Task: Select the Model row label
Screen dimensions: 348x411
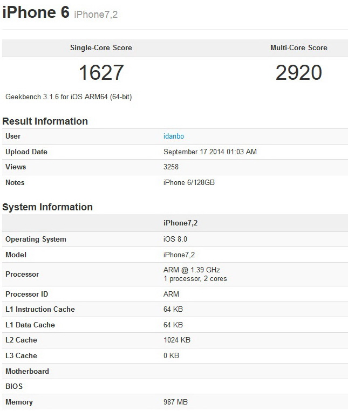Action: [x=16, y=255]
